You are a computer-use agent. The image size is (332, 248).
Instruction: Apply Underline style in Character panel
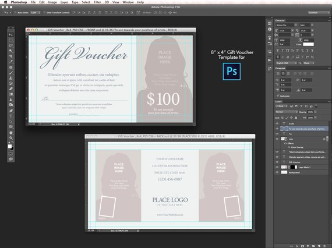point(307,51)
